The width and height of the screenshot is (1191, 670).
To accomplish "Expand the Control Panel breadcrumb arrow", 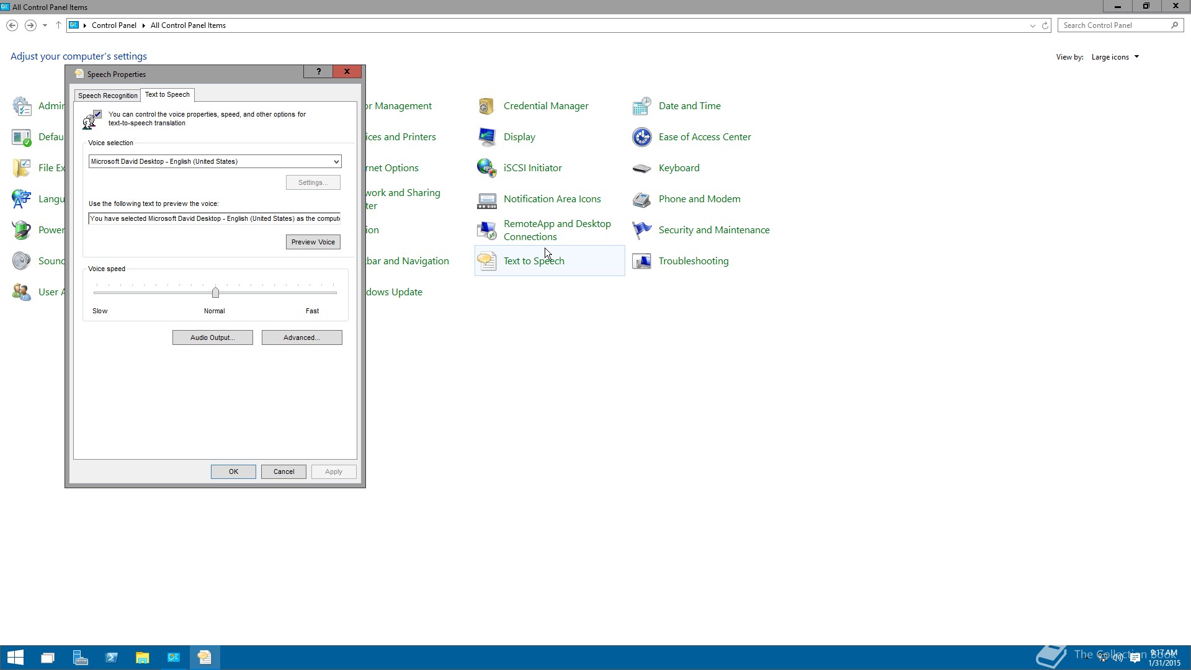I will point(143,25).
